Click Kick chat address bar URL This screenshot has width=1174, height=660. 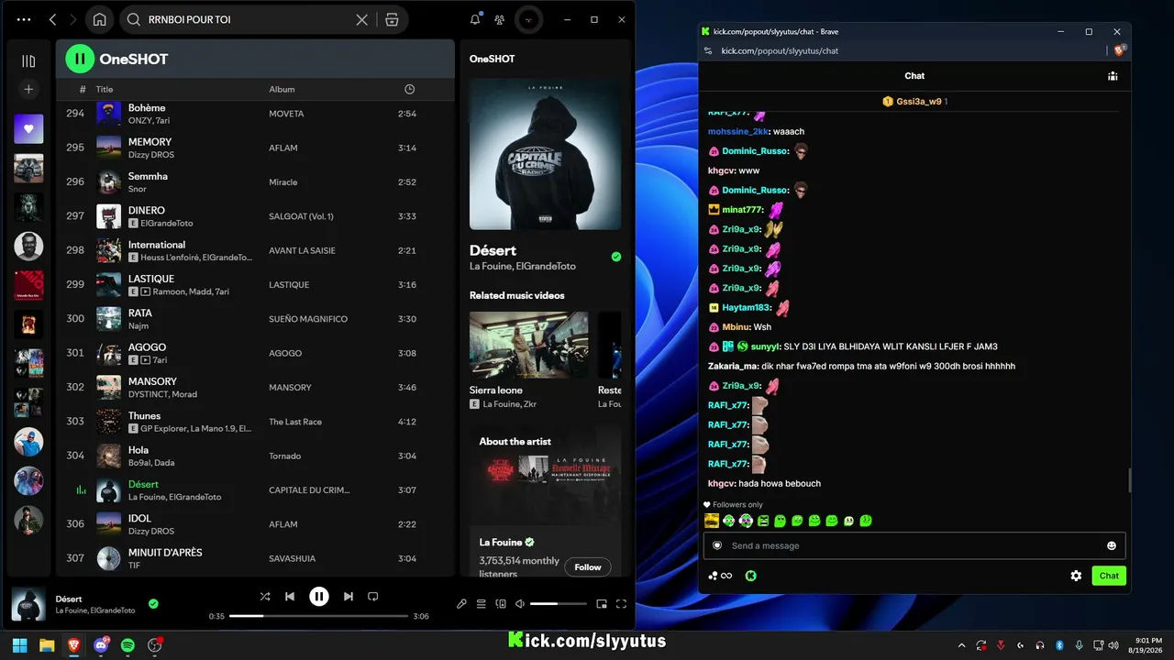coord(780,50)
